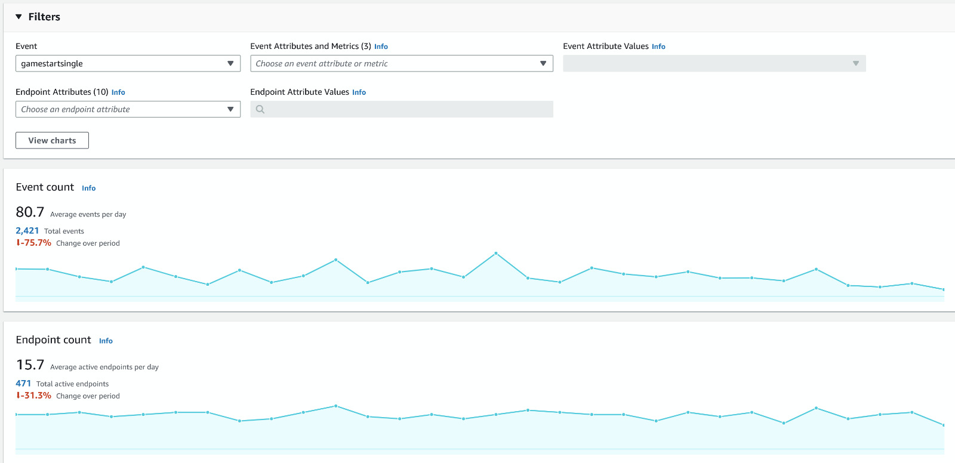
Task: Open Info link beside Endpoint Attribute Values
Action: coord(359,92)
